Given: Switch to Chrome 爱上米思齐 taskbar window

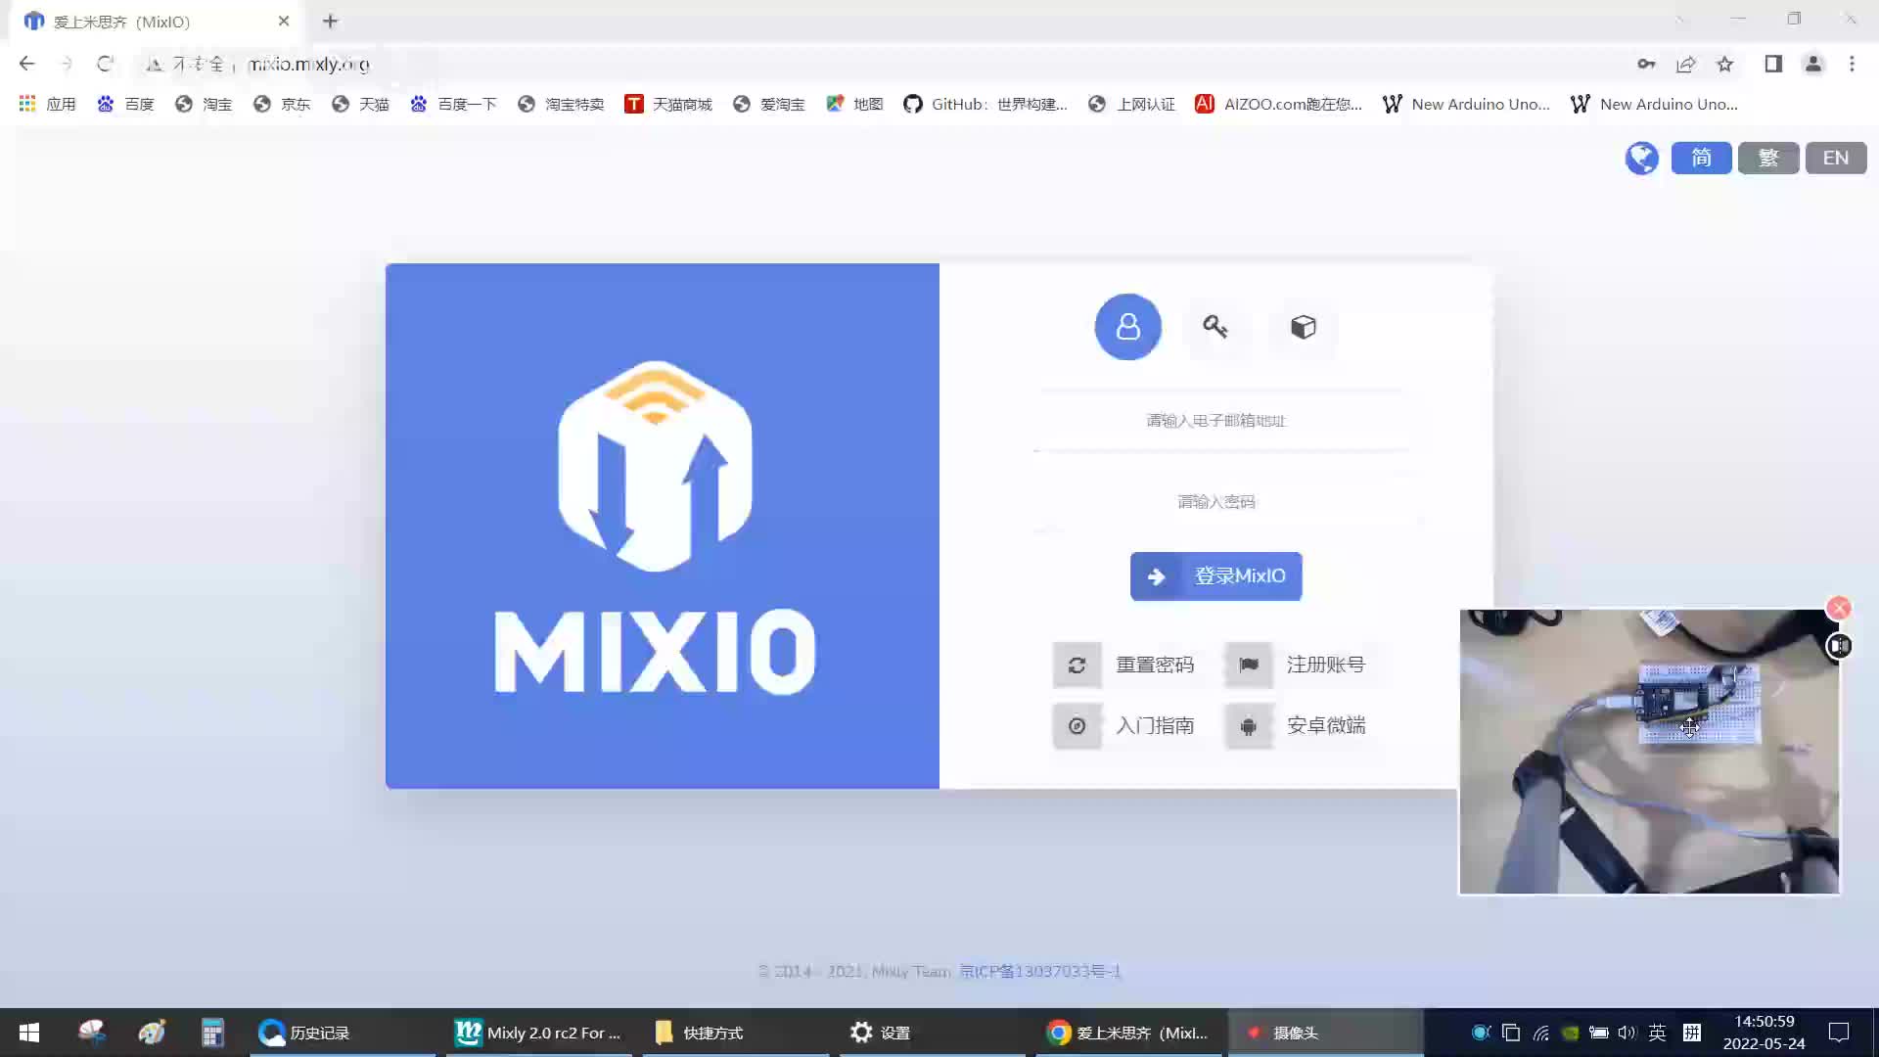Looking at the screenshot, I should click(x=1128, y=1033).
